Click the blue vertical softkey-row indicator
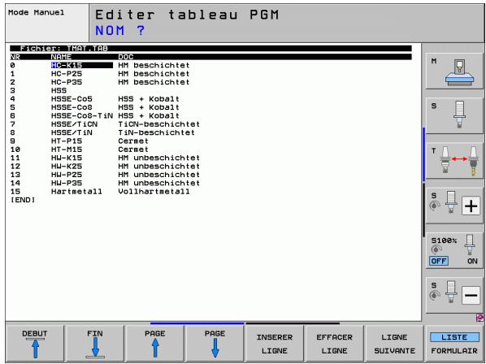The height and width of the screenshot is (364, 486). [x=423, y=154]
